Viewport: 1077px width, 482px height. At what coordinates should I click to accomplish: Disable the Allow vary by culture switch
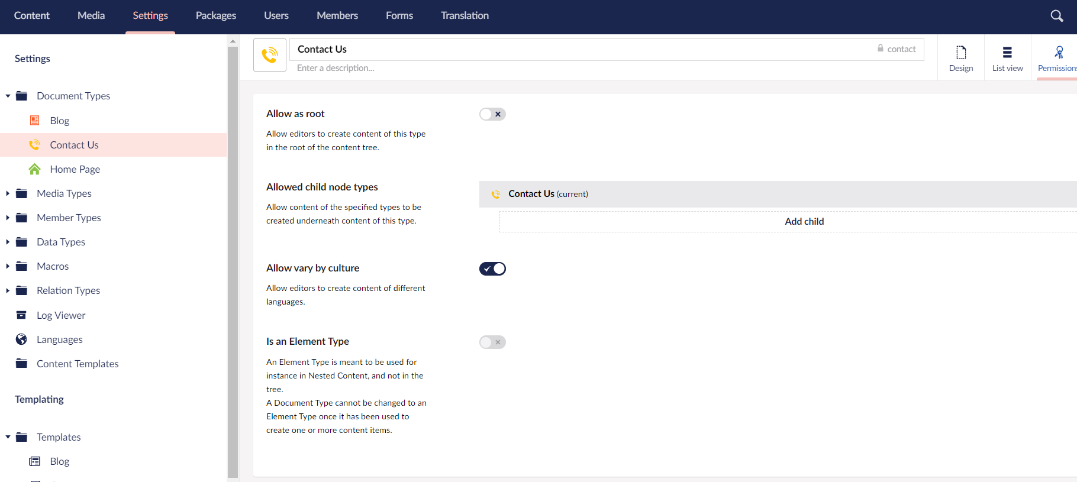[x=492, y=269]
